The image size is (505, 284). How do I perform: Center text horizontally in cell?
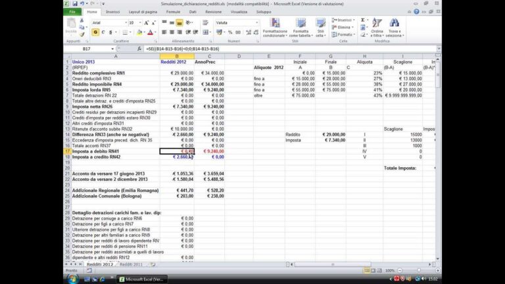[x=172, y=32]
